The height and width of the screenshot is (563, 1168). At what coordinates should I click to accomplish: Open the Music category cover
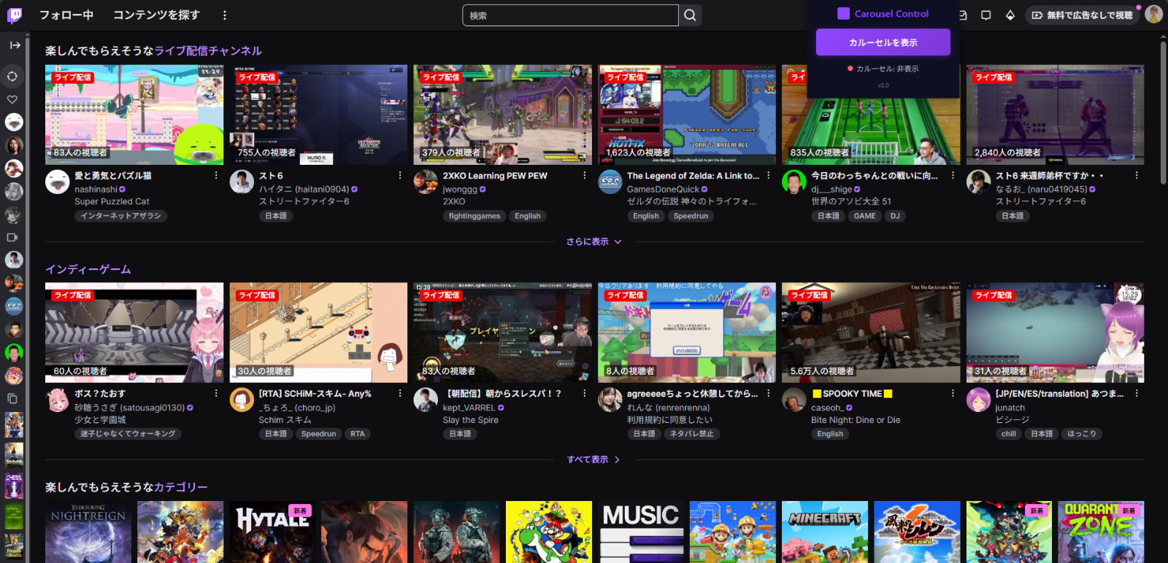(641, 532)
